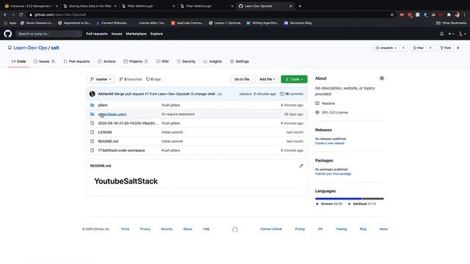470x264 pixels.
Task: Open the plus create-new menu
Action: point(451,34)
